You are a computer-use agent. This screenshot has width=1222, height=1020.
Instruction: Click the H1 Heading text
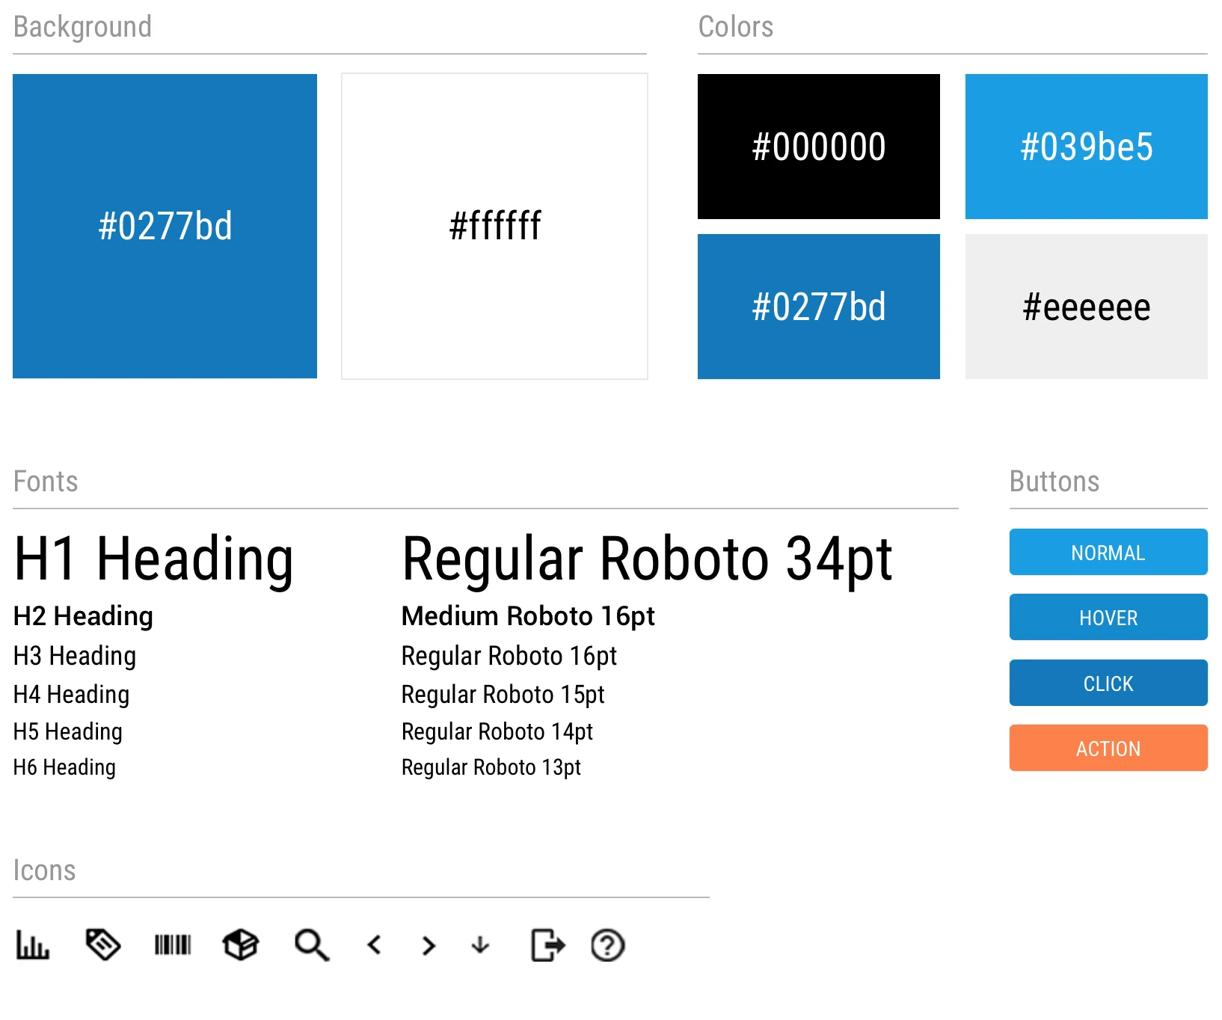(153, 559)
